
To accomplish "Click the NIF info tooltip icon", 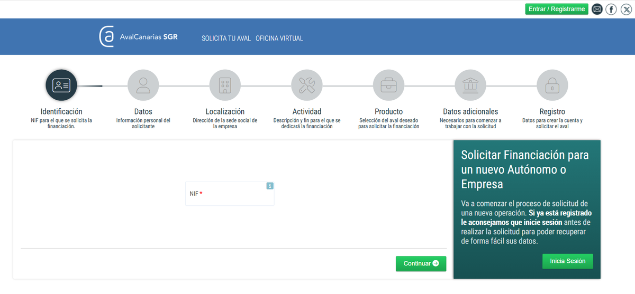I will pos(270,186).
